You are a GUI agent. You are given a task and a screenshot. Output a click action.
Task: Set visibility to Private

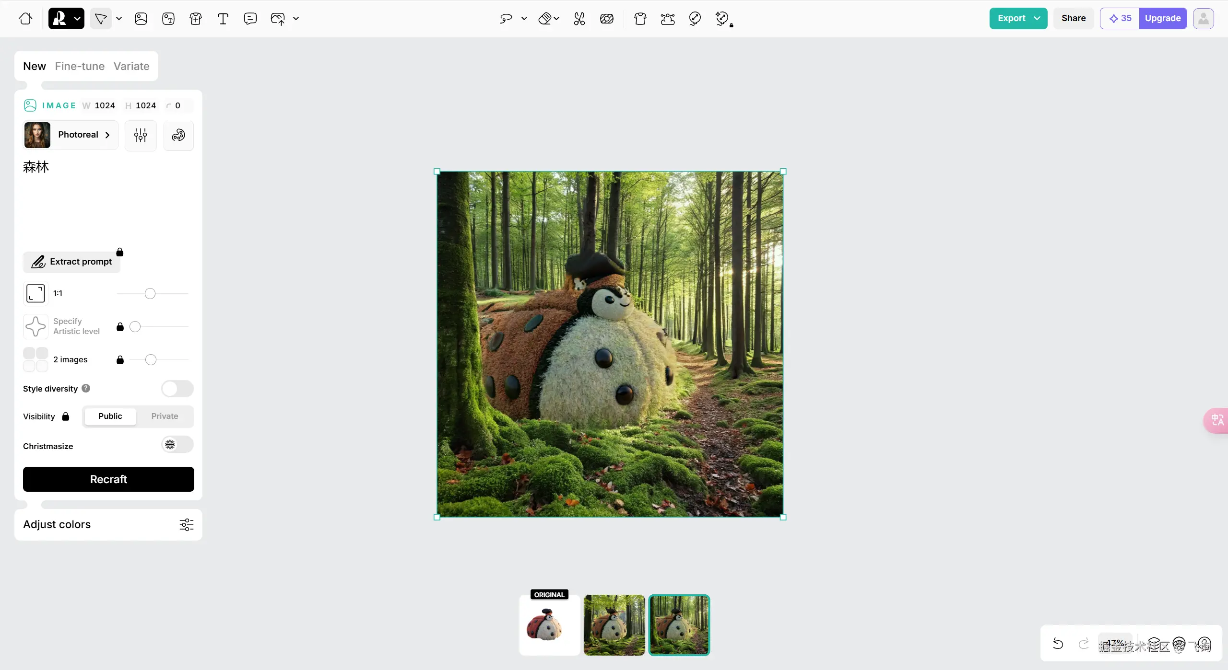[x=165, y=416]
